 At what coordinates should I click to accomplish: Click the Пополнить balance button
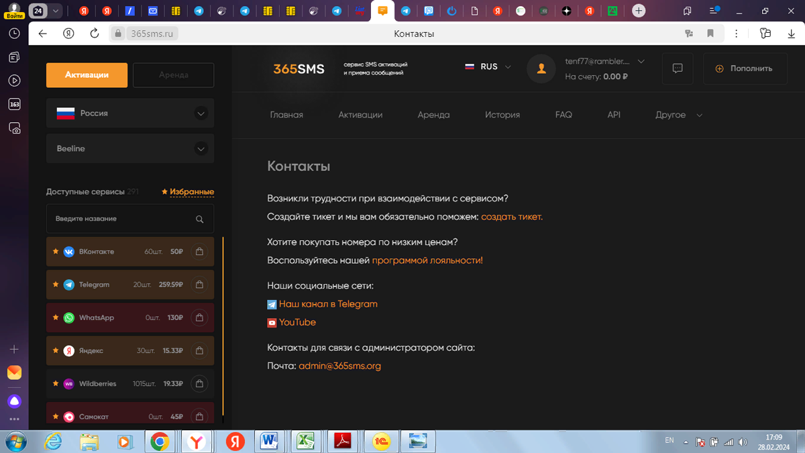pos(745,68)
